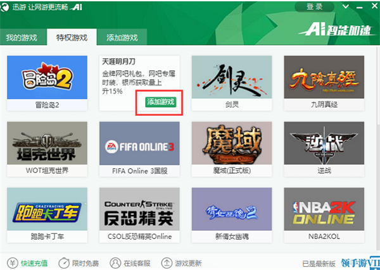380x270 pixels.
Task: Click the 在线客服 person icon
Action: coord(115,262)
